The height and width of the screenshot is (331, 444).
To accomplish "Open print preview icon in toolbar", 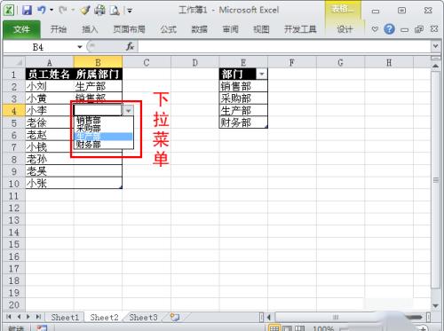I will point(115,11).
